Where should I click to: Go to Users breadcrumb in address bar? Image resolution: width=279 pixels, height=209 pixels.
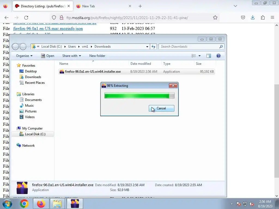tap(72, 46)
